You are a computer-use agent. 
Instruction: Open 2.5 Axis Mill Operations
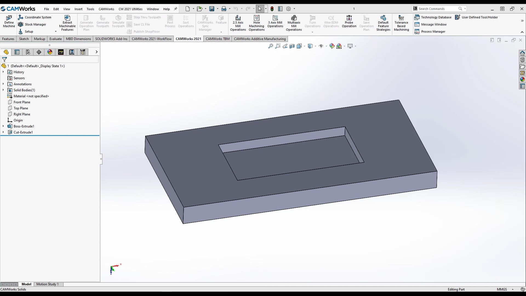[238, 23]
